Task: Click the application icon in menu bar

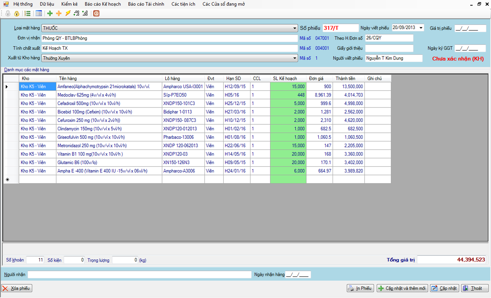Action: [6, 4]
